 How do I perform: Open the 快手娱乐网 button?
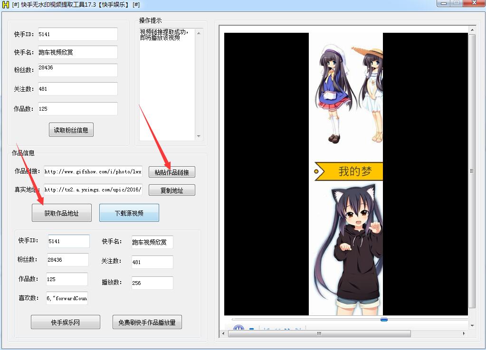66,322
